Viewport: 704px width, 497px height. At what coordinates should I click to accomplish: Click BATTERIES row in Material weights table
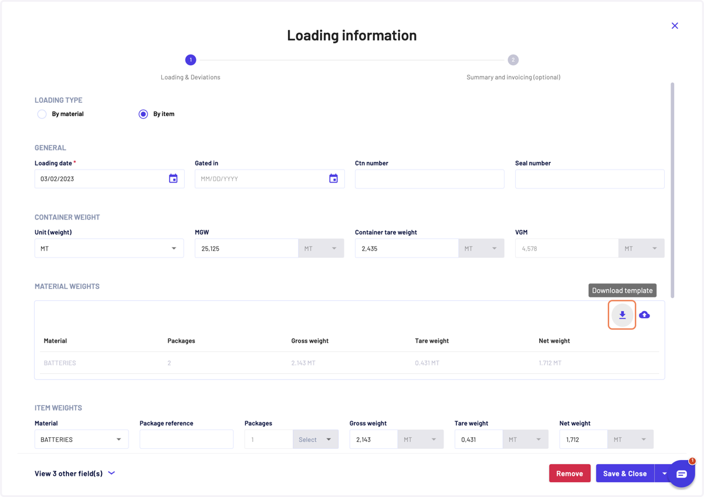pyautogui.click(x=350, y=363)
